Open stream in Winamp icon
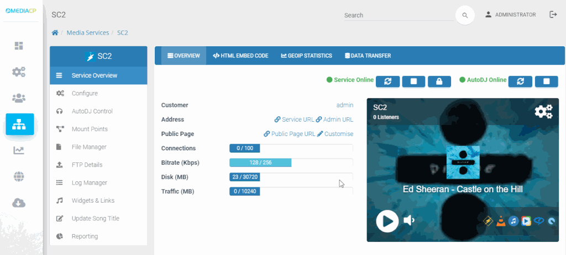Screen dimensions: 566x255 488,221
